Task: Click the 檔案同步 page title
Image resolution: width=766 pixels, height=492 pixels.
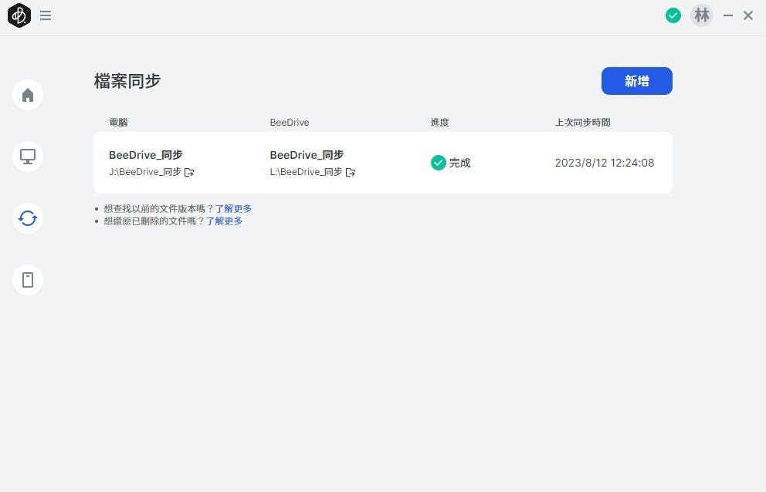Action: pyautogui.click(x=127, y=81)
